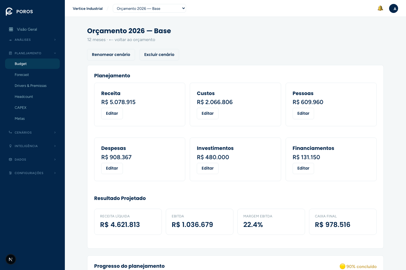Viewport: 406px width, 270px height.
Task: Edit the Custos card
Action: pos(208,113)
